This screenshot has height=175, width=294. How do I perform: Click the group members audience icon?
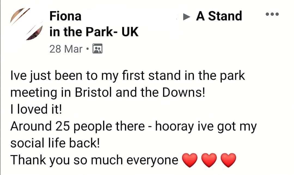97,49
